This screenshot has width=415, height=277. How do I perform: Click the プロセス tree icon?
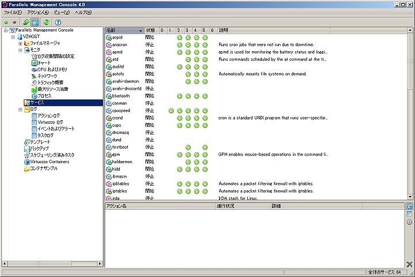pos(34,96)
